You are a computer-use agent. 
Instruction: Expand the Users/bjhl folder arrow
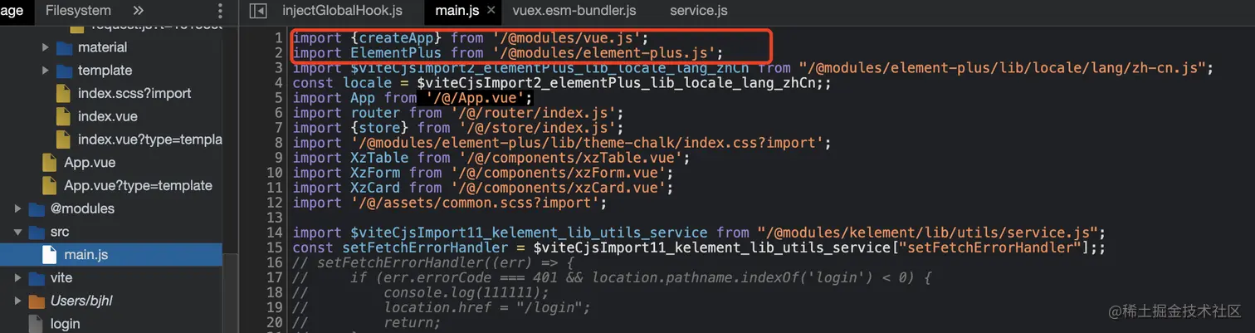pos(17,301)
